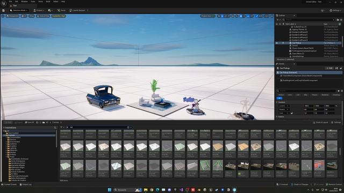Toggle world/local coordinate space icon

coord(233,16)
